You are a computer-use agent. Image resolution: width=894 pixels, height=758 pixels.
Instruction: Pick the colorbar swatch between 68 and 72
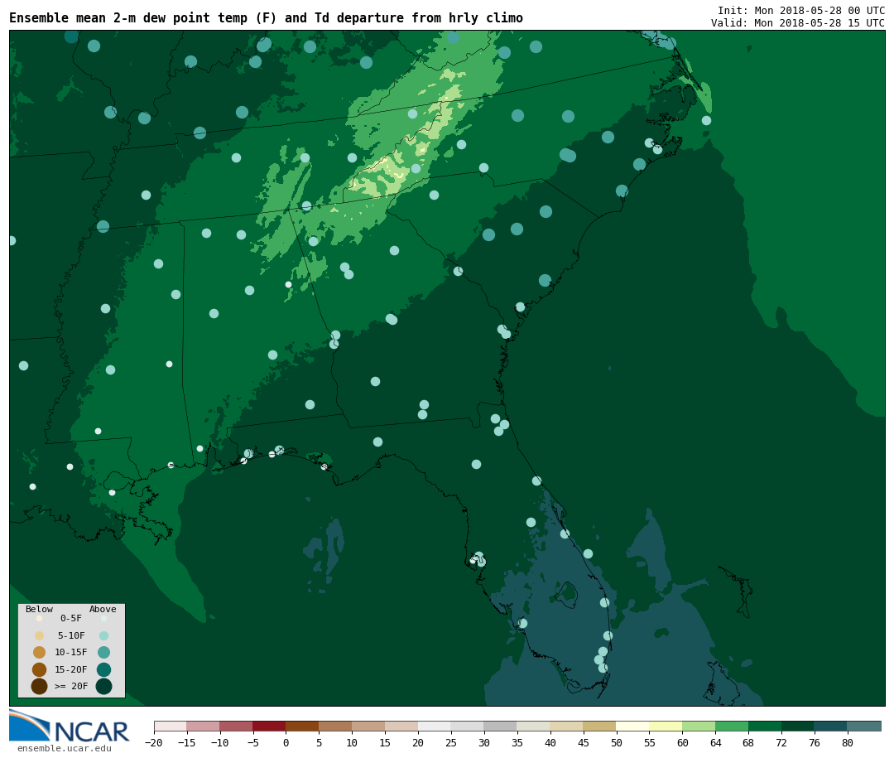click(765, 726)
